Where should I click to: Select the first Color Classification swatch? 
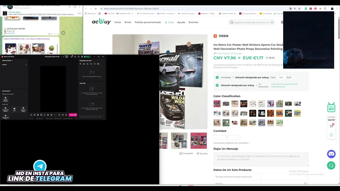(217, 104)
